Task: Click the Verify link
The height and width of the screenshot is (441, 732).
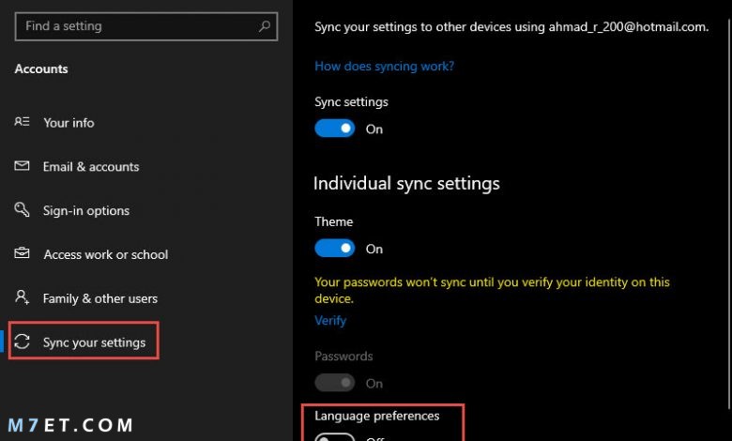Action: [330, 321]
